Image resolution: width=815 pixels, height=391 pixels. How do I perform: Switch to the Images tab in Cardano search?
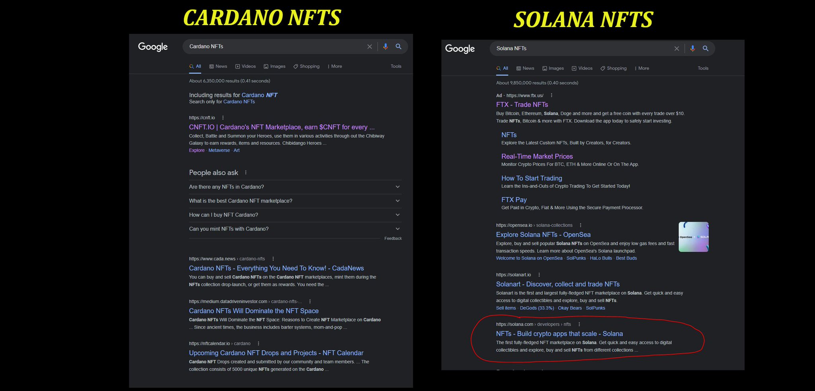click(x=275, y=66)
